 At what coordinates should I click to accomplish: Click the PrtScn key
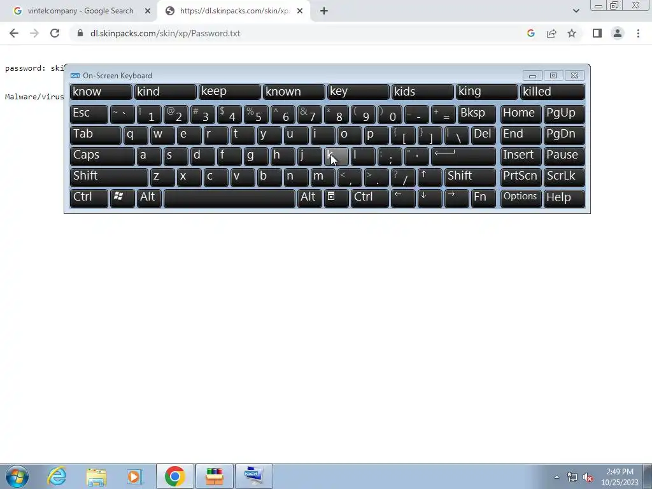[521, 177]
